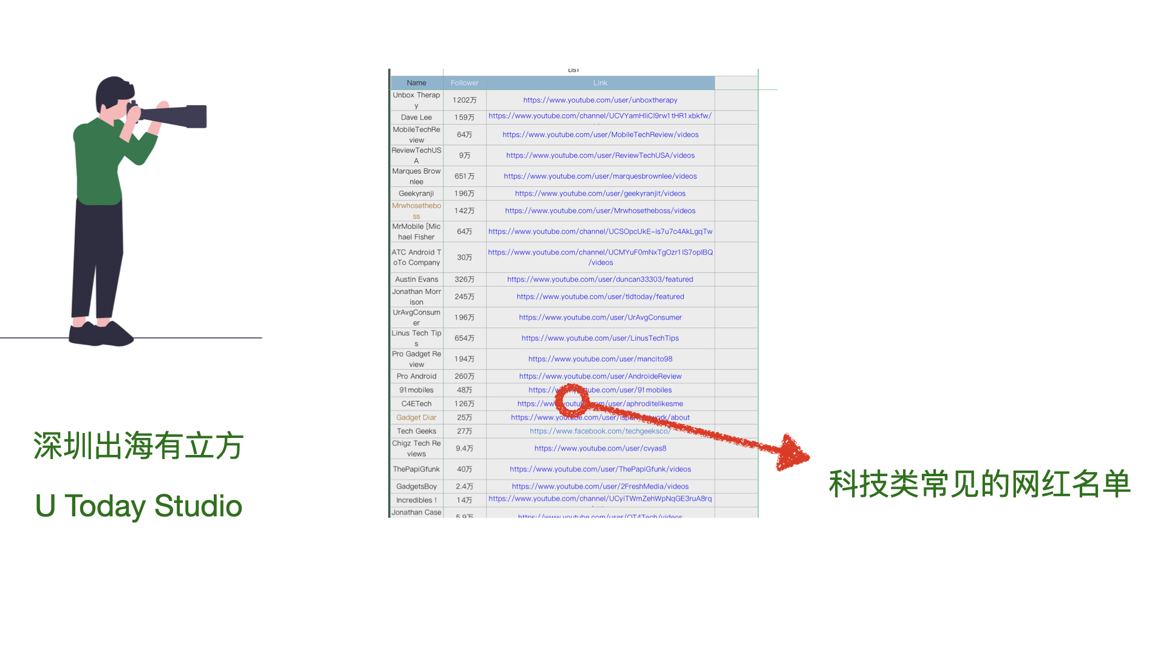This screenshot has width=1166, height=656.
Task: Open the ATC Android ToTo Company channel link
Action: coord(600,258)
